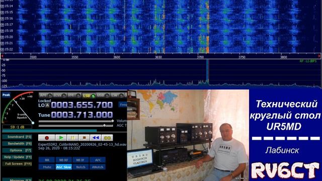Click the LO frequency display 0003.655.700
322x181 pixels.
click(x=82, y=105)
